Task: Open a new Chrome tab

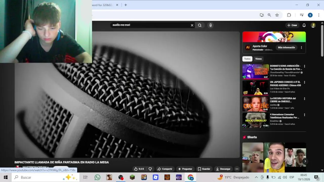Action: click(x=126, y=5)
